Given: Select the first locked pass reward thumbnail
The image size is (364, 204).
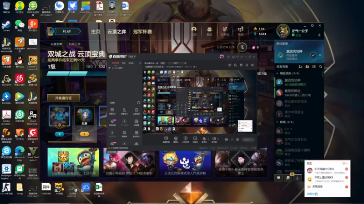Looking at the screenshot, I should (60, 116).
